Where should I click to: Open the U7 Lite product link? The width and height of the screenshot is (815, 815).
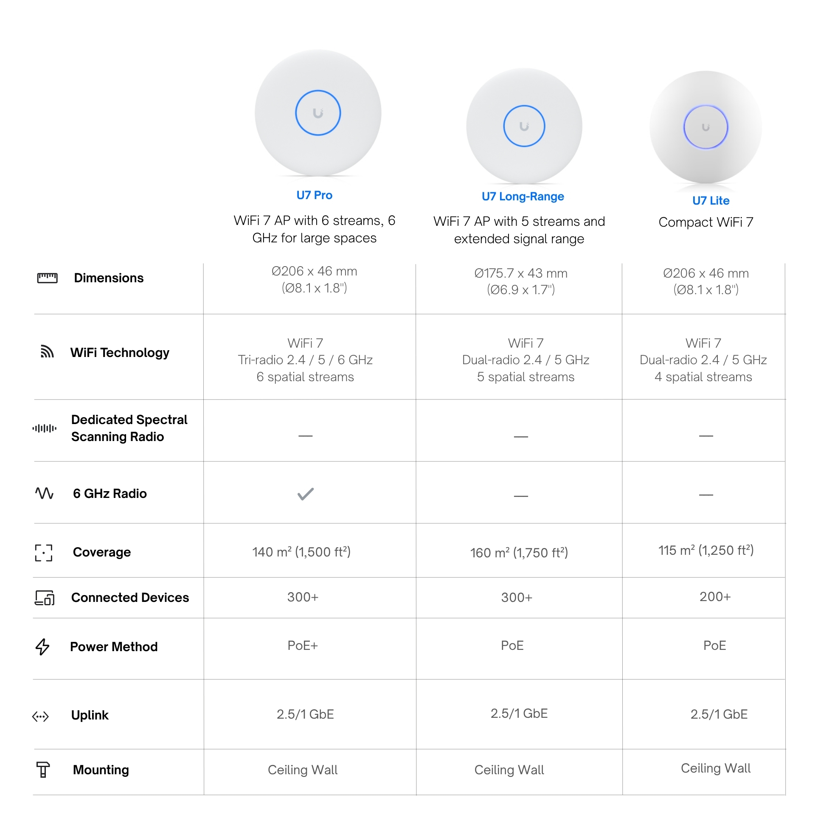tap(711, 201)
